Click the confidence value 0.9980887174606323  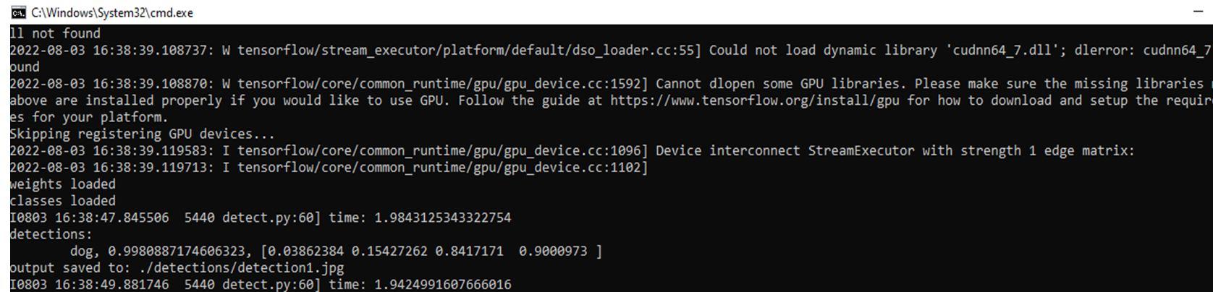tap(177, 251)
